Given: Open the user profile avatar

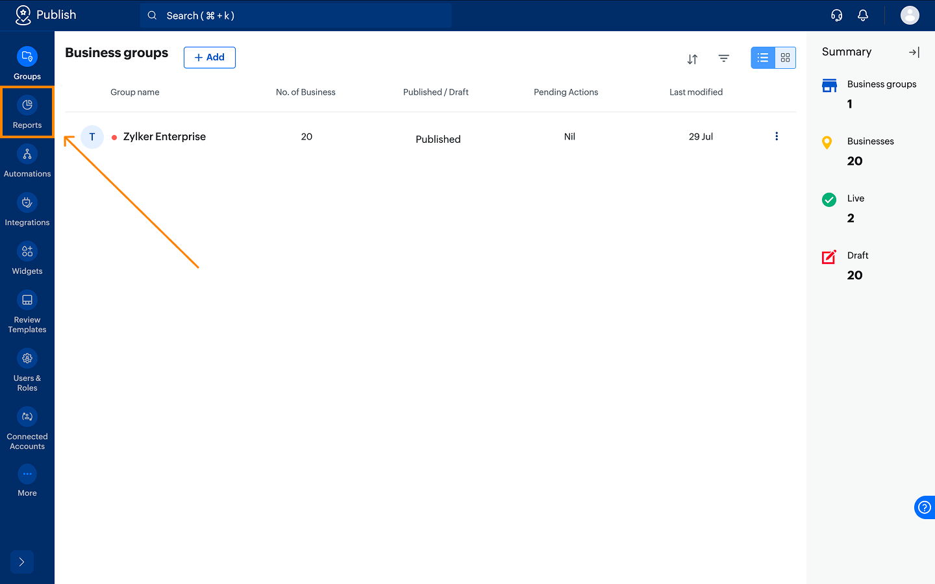Looking at the screenshot, I should (x=910, y=15).
